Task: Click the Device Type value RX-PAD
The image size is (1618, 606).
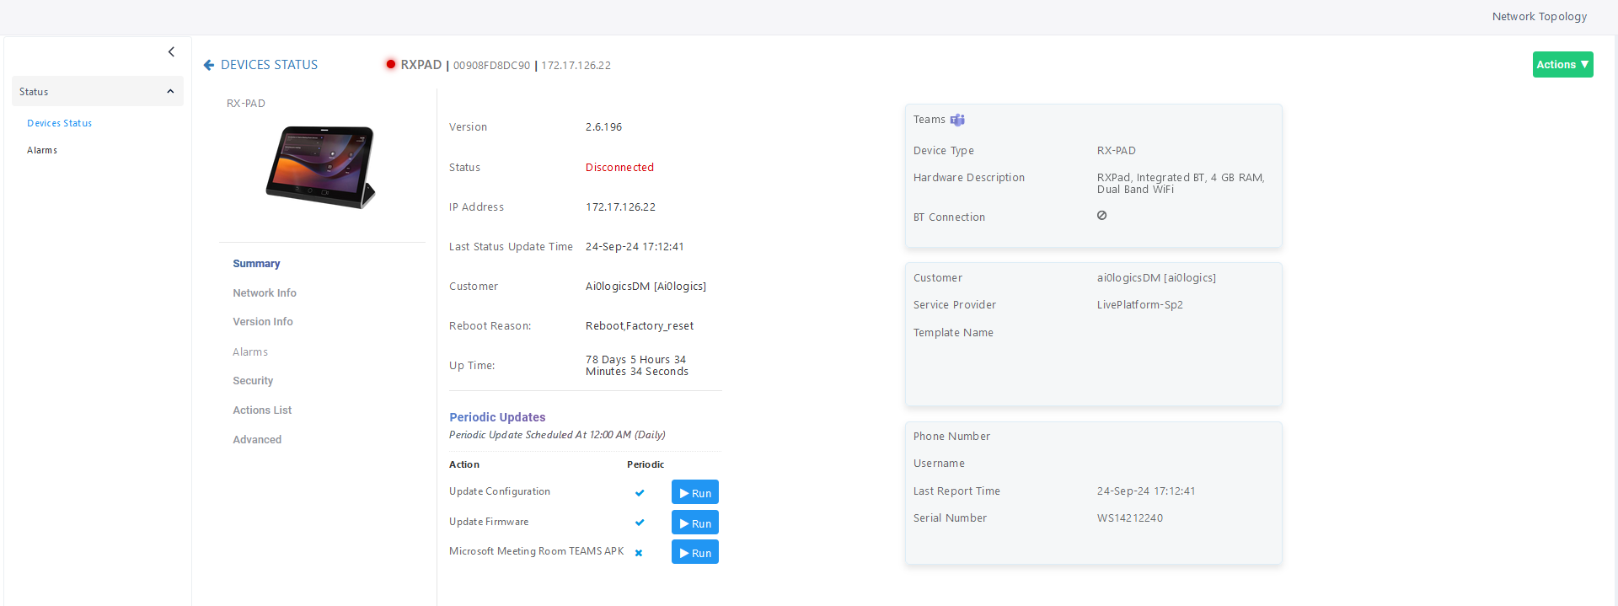Action: (1116, 151)
